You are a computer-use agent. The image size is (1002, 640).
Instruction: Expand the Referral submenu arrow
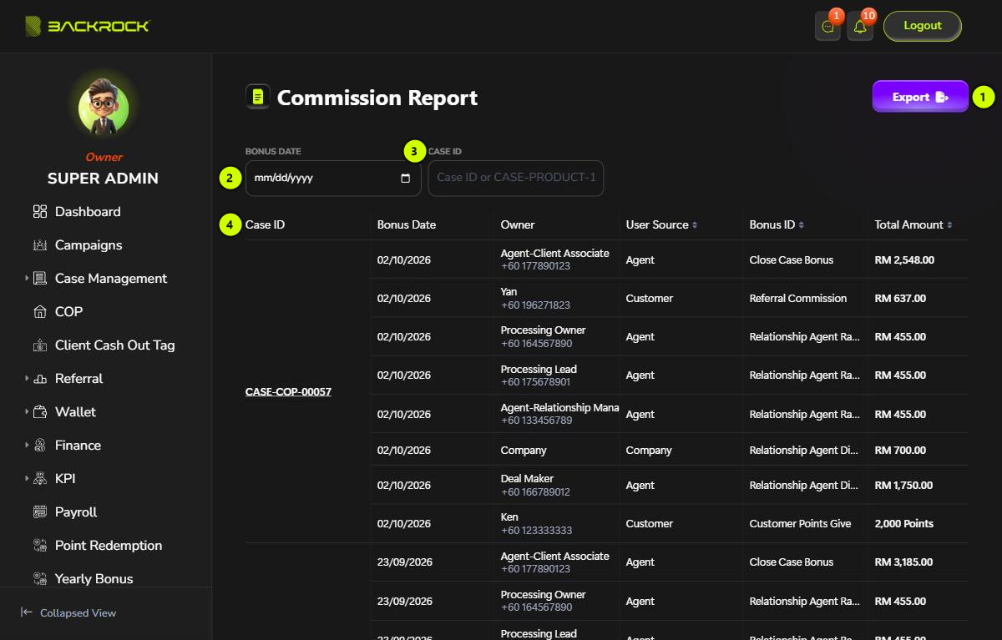click(x=27, y=379)
